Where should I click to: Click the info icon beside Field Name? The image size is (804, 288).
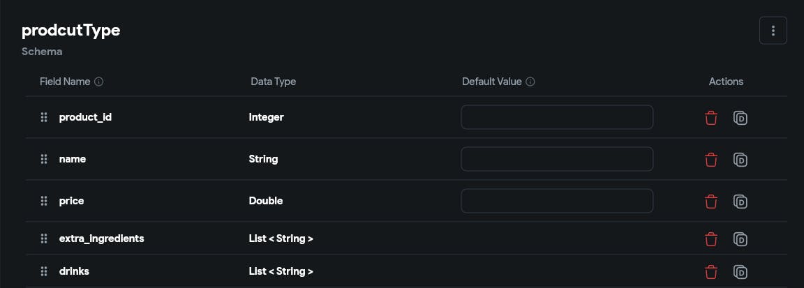99,82
